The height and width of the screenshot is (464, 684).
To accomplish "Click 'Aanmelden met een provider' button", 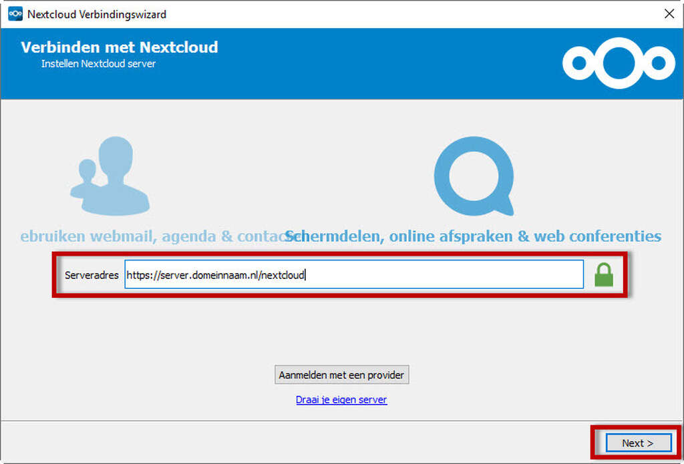I will click(341, 375).
